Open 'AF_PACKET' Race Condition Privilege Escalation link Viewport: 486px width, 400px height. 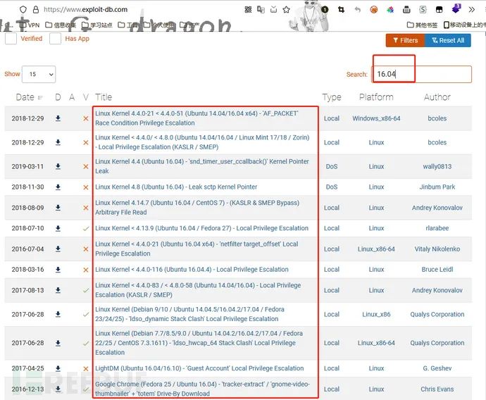click(x=197, y=118)
